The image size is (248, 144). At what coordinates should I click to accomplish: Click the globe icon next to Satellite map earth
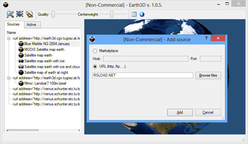(x=21, y=55)
